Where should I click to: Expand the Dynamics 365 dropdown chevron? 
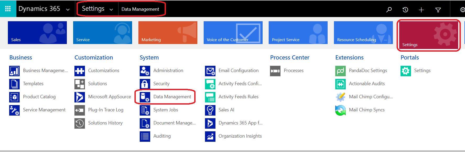click(68, 10)
